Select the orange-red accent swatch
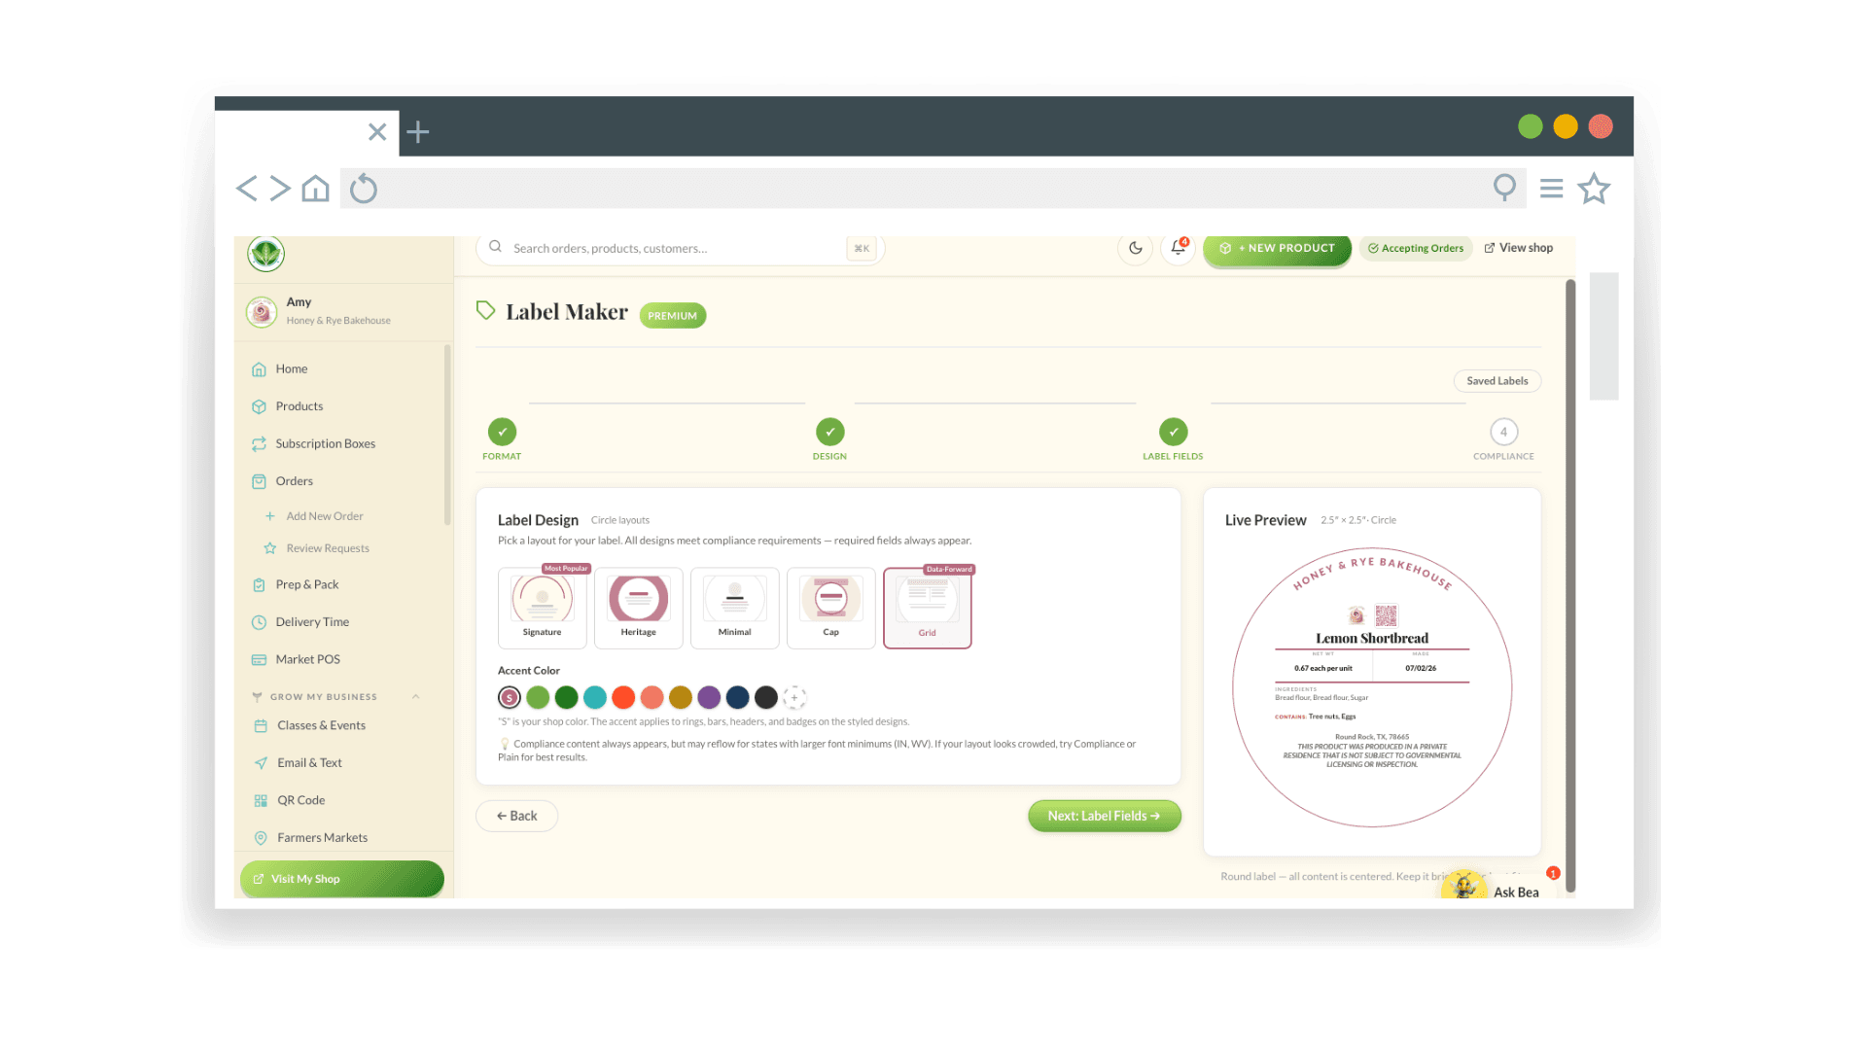This screenshot has height=1050, width=1867. click(623, 698)
